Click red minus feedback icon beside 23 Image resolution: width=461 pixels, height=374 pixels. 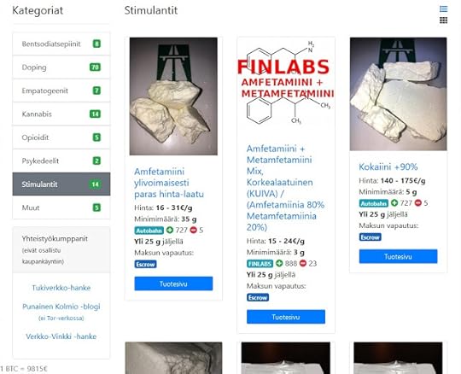click(303, 263)
